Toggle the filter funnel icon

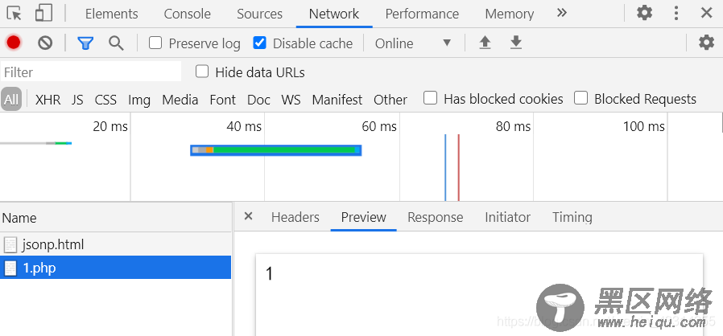85,43
